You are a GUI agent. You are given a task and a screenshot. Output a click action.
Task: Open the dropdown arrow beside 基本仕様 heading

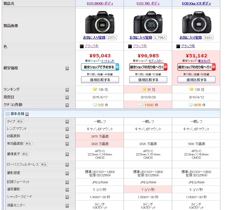coord(27,114)
